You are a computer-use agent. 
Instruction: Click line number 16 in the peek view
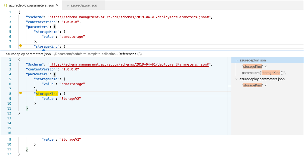click(9, 133)
